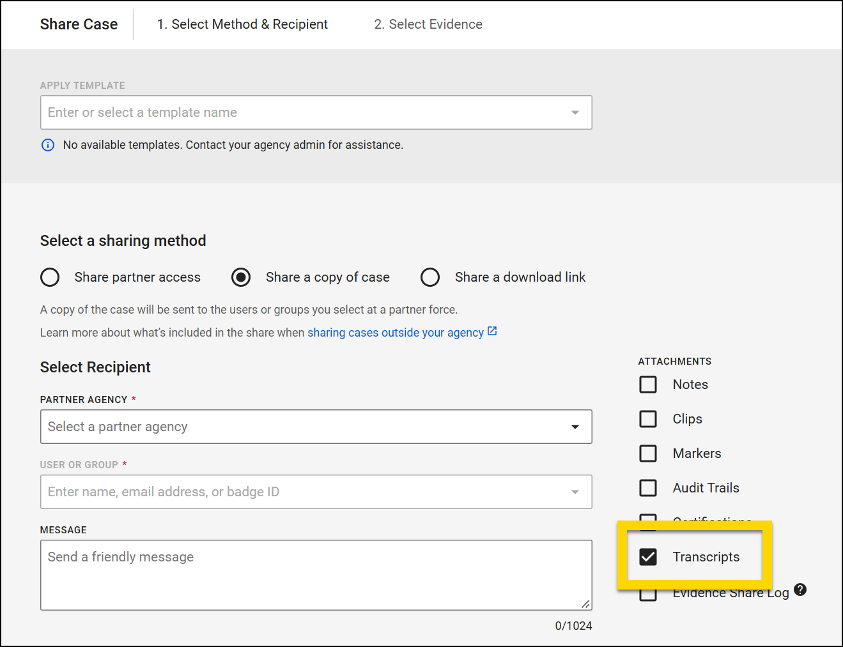Enable the Evidence Share Log checkbox
Screen dimensions: 843x647
click(648, 593)
